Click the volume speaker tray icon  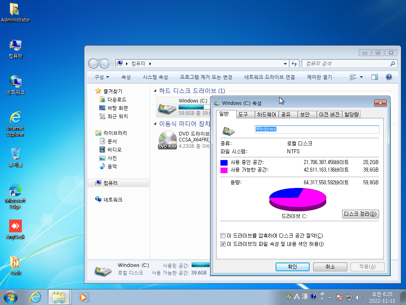pyautogui.click(x=358, y=297)
